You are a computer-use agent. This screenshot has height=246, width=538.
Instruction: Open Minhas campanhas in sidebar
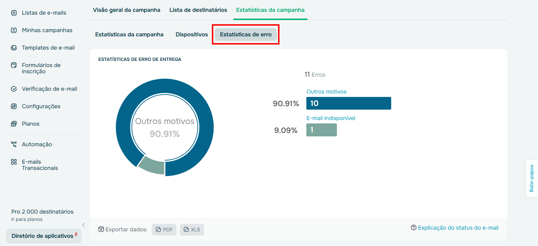pos(47,30)
